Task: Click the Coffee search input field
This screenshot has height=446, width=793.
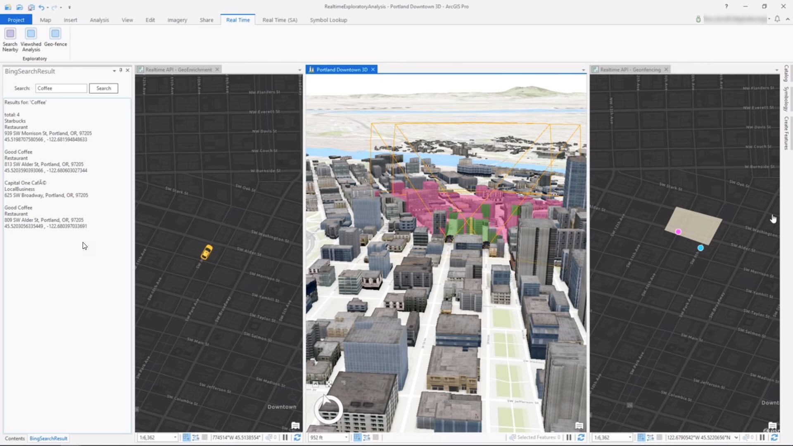Action: click(x=61, y=88)
